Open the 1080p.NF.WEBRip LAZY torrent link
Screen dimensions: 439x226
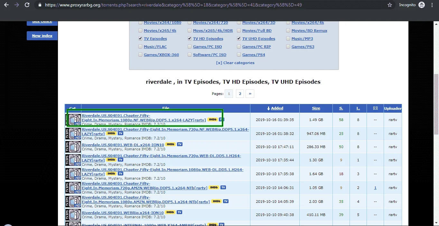pos(144,118)
